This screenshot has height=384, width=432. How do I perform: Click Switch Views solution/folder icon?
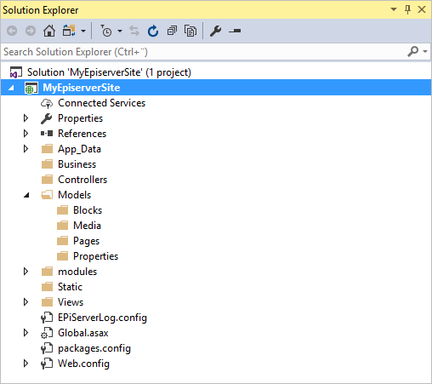pyautogui.click(x=69, y=31)
